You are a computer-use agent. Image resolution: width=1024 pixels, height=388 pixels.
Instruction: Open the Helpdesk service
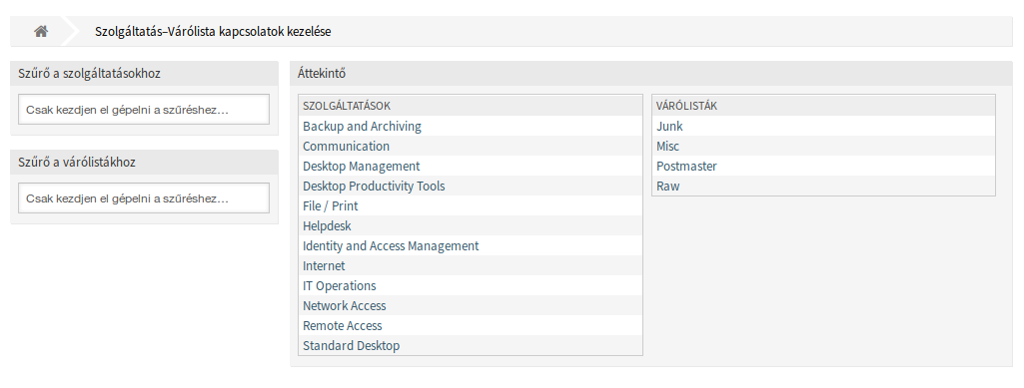[x=328, y=226]
